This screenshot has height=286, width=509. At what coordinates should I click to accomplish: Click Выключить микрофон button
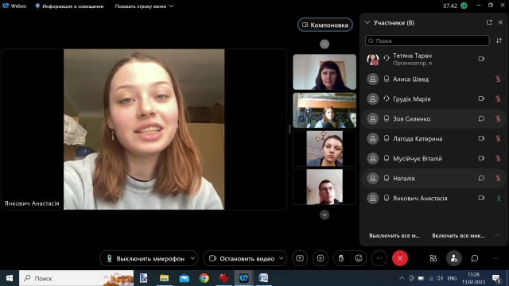pyautogui.click(x=145, y=258)
